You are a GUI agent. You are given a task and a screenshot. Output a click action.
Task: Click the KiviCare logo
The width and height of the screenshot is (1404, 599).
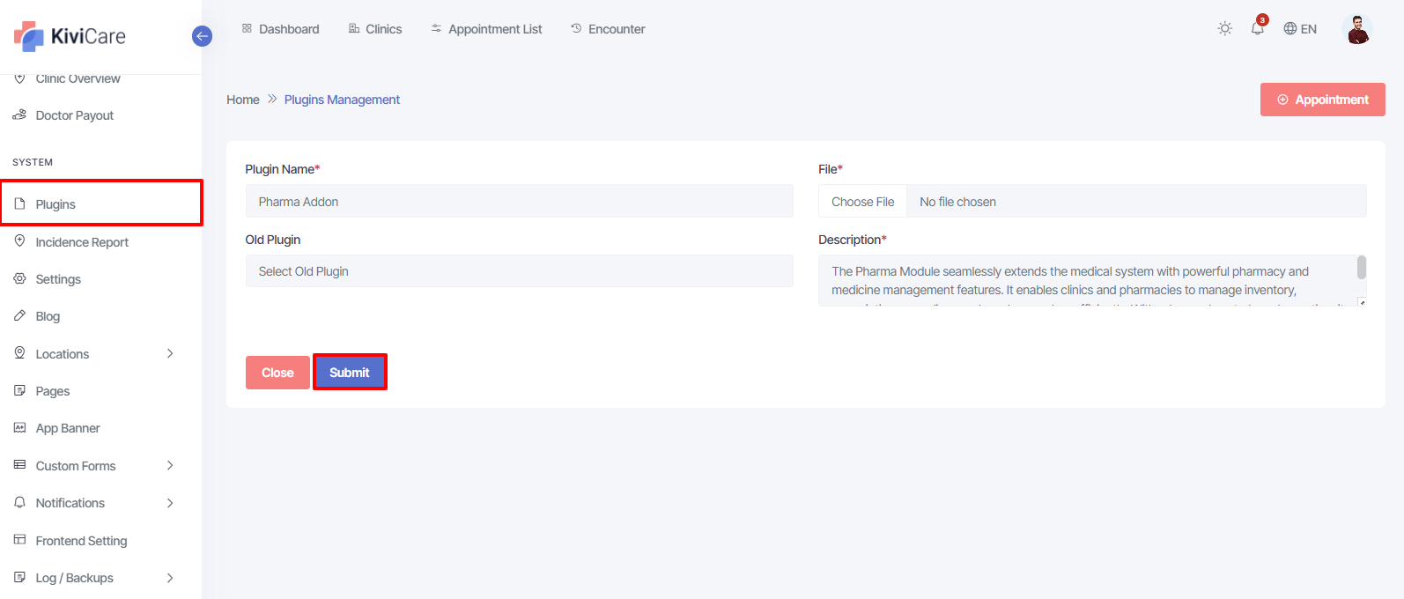70,36
